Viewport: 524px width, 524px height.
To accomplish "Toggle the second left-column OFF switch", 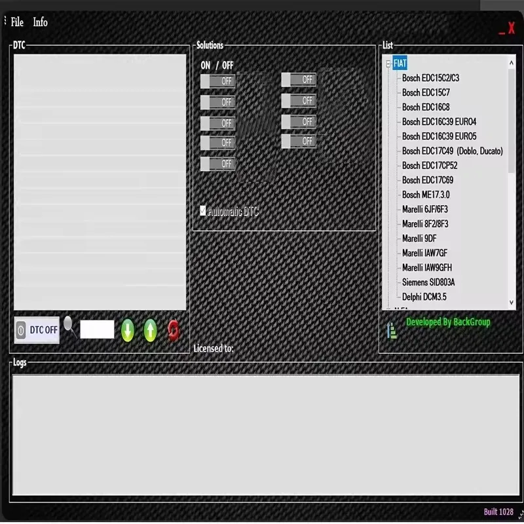I will click(217, 102).
